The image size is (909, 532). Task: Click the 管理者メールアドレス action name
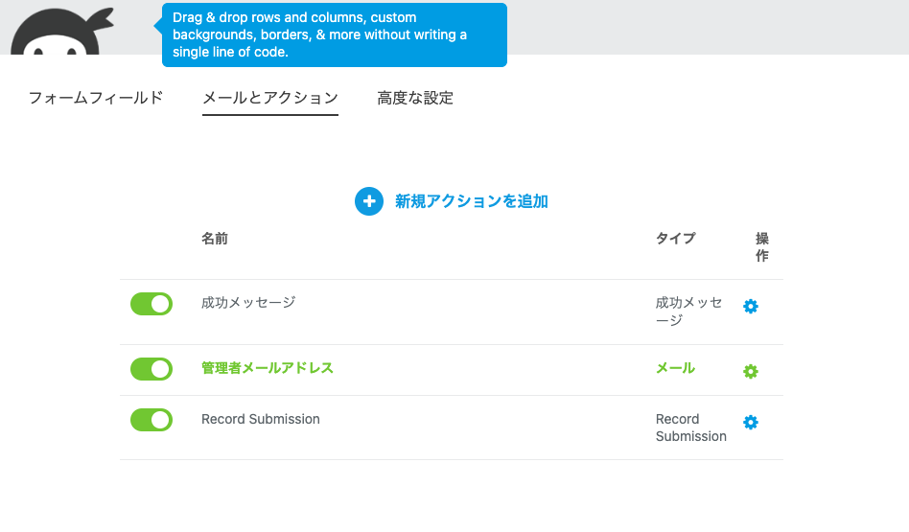268,368
